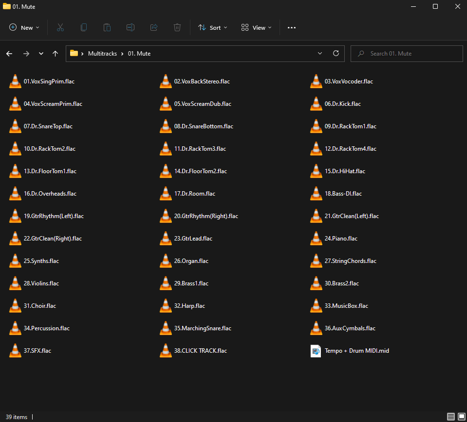Open the New item dropdown
The image size is (467, 422).
tap(37, 27)
